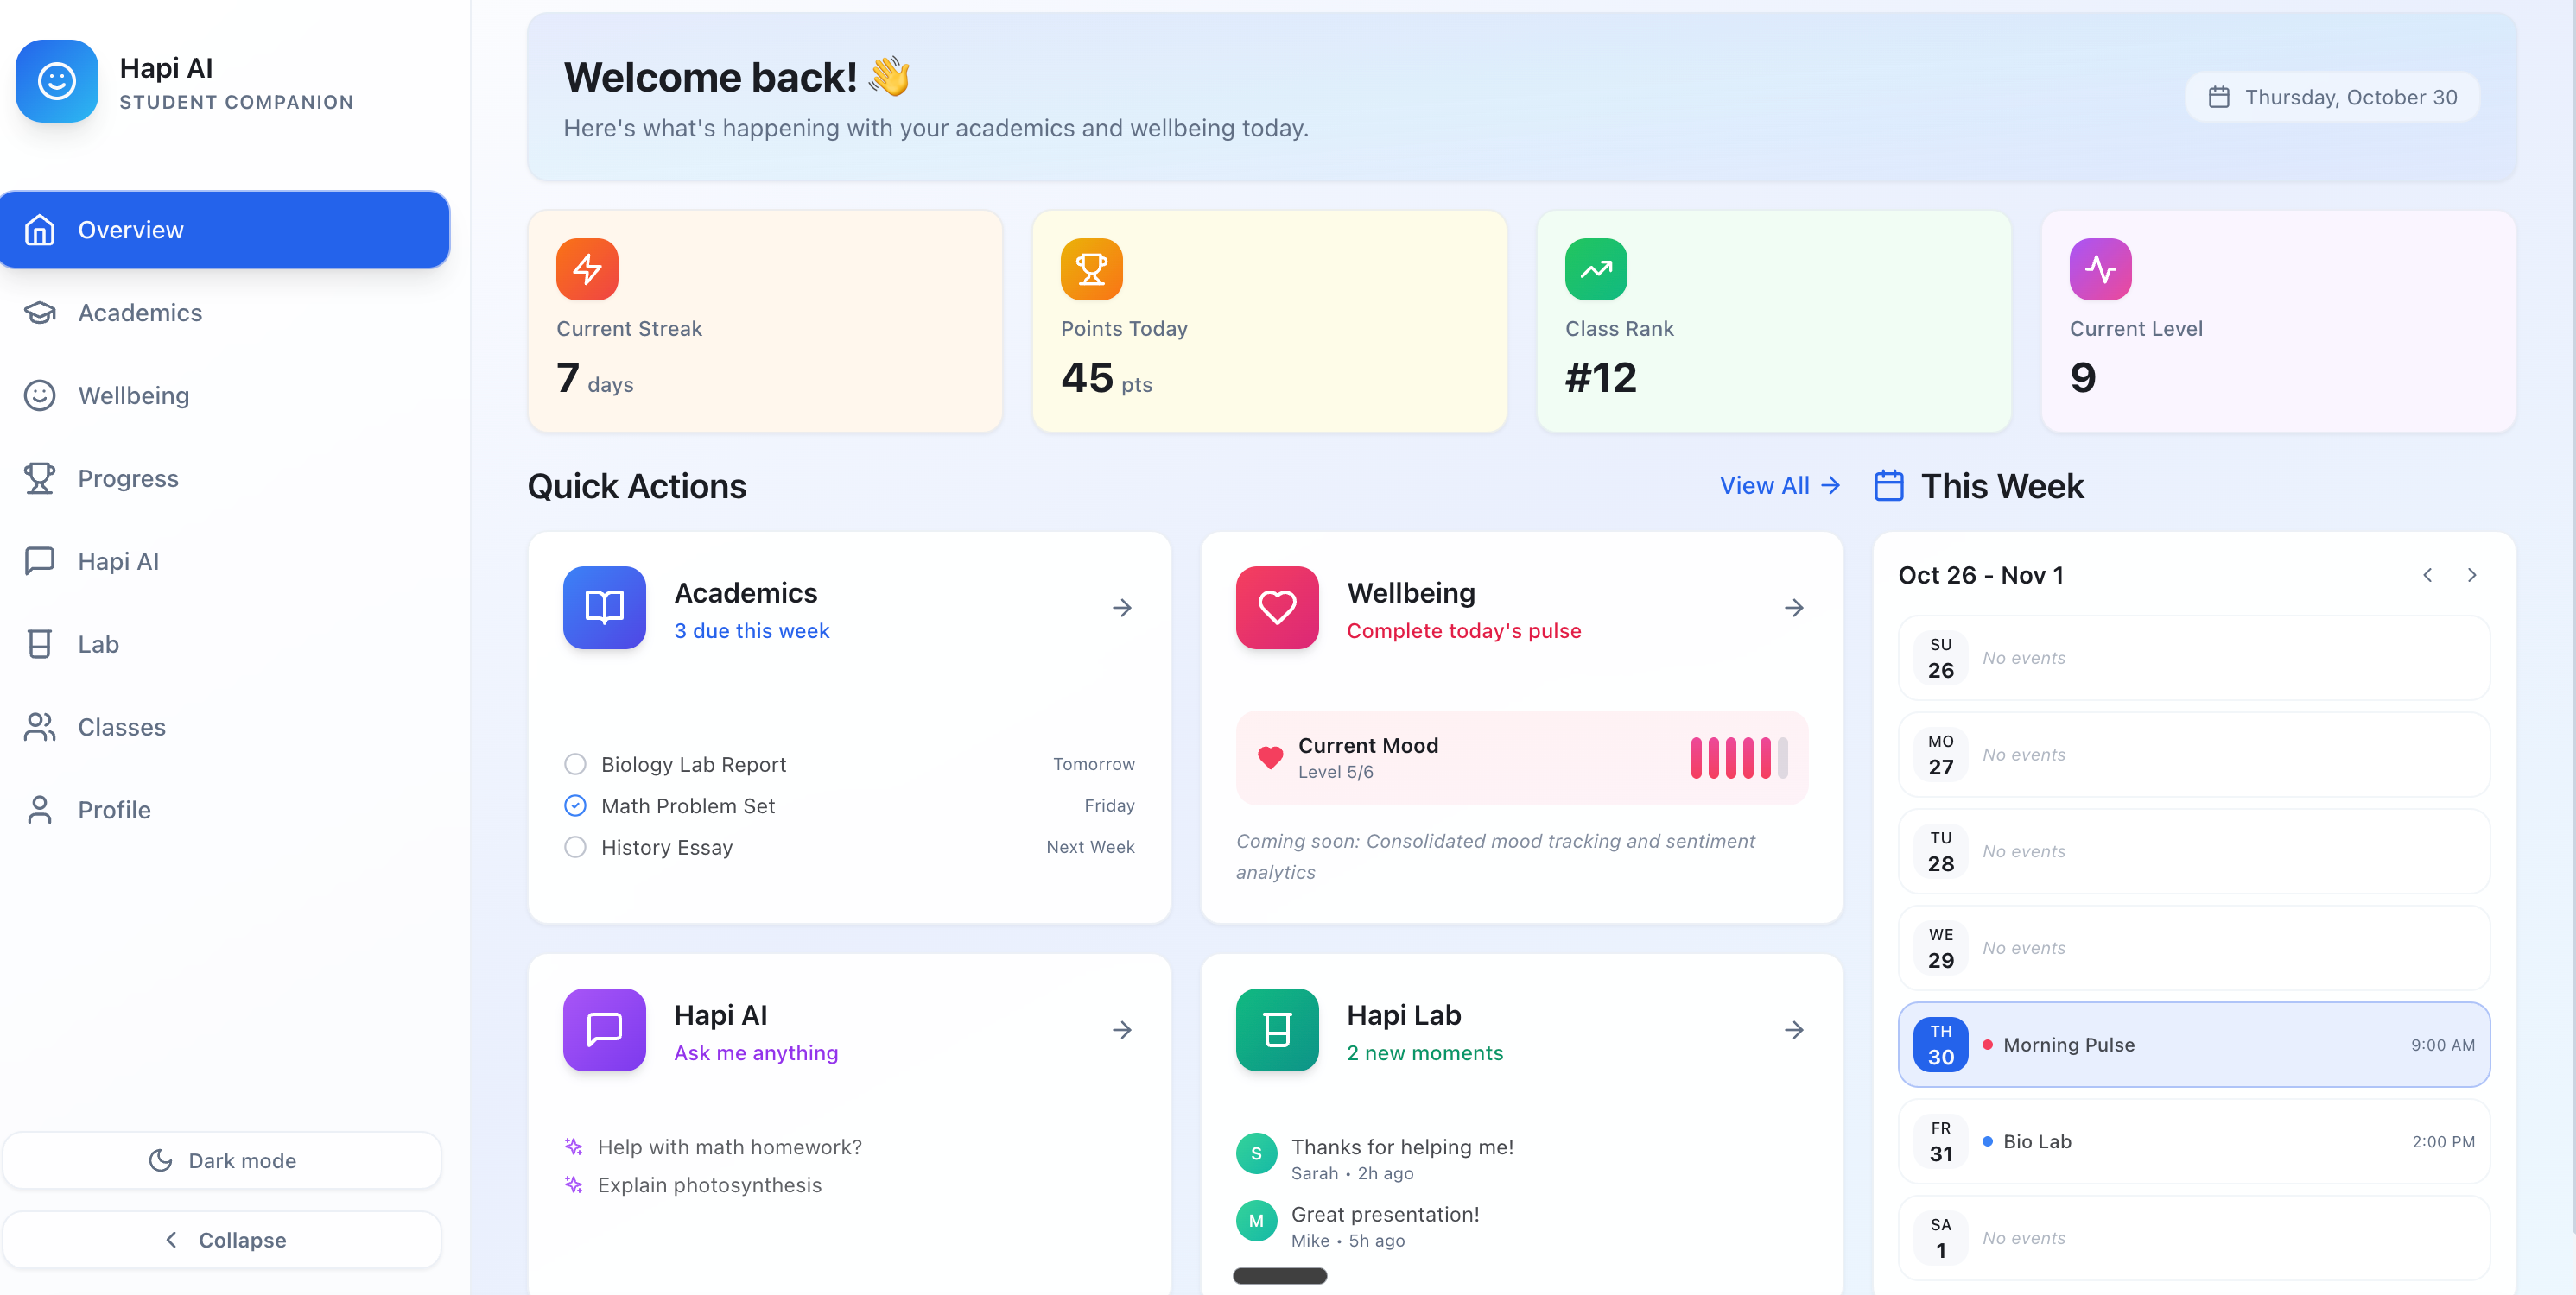Viewport: 2576px width, 1295px height.
Task: Check off the Biology Lab Report task
Action: coord(575,764)
